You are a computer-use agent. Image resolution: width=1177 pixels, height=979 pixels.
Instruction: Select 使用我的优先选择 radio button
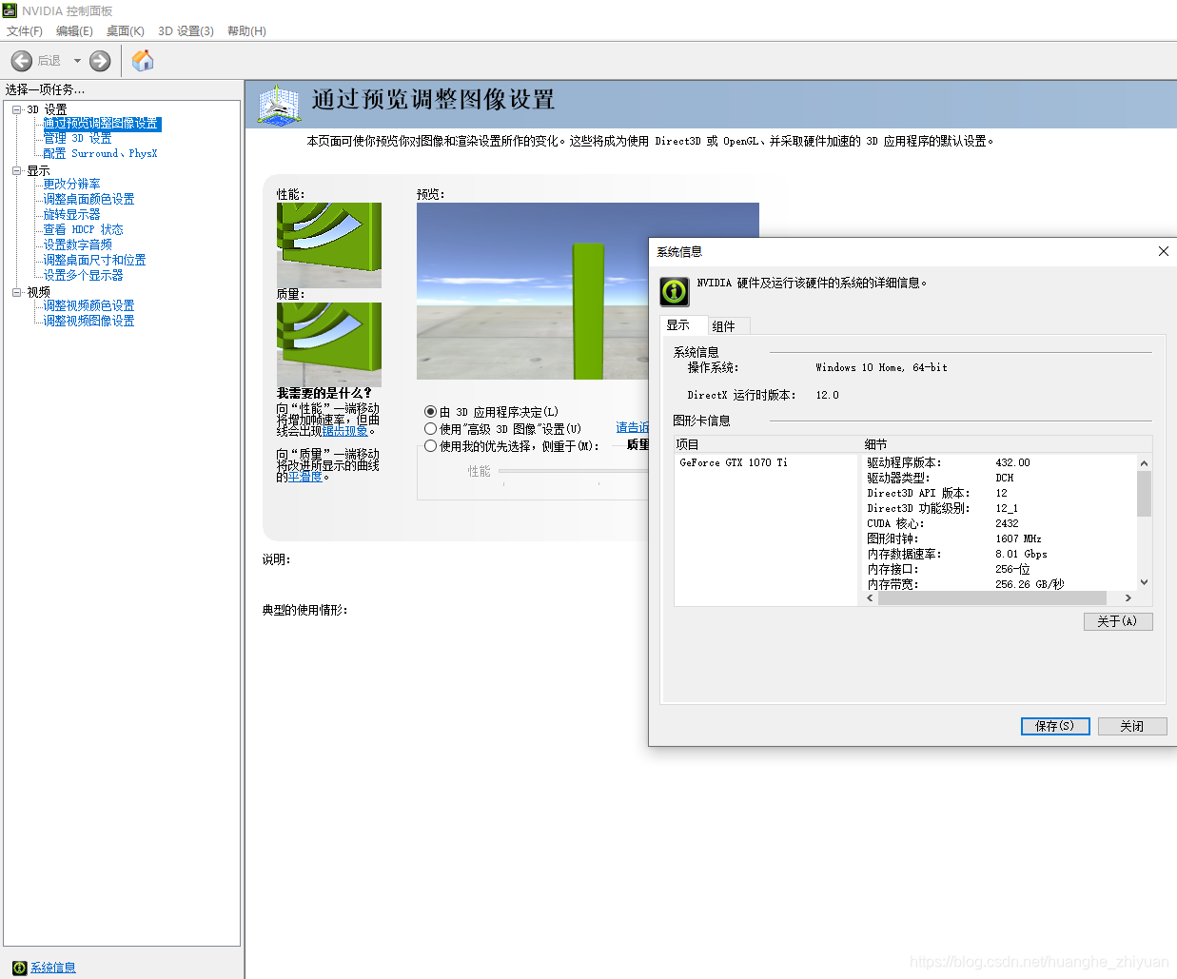coord(430,446)
